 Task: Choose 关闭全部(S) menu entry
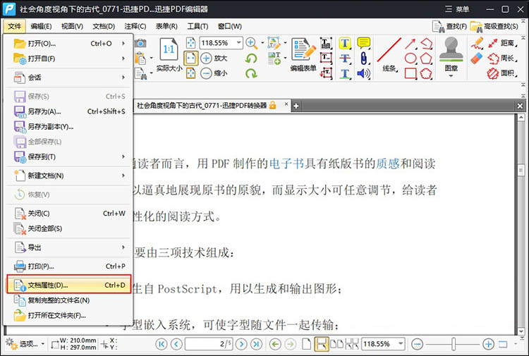tap(69, 228)
